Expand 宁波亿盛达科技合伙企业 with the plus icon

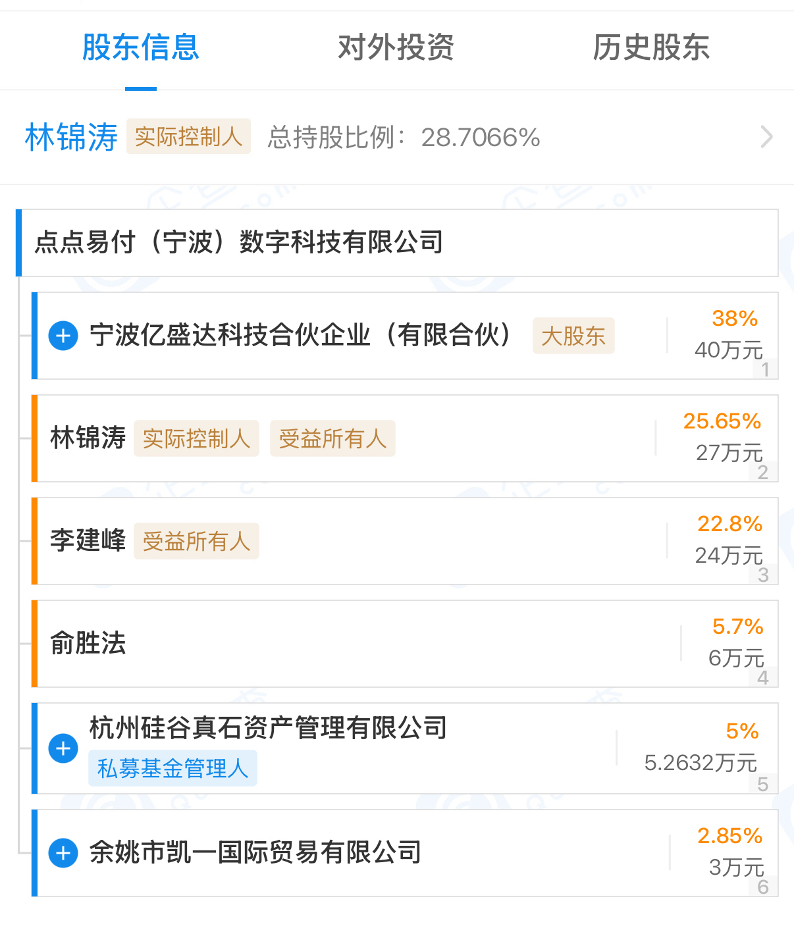63,336
